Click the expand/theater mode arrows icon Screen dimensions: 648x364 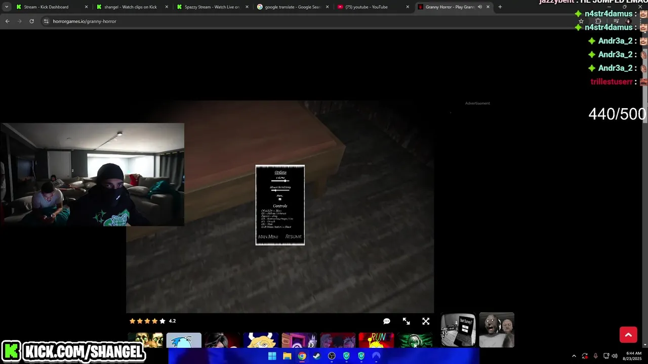point(406,321)
